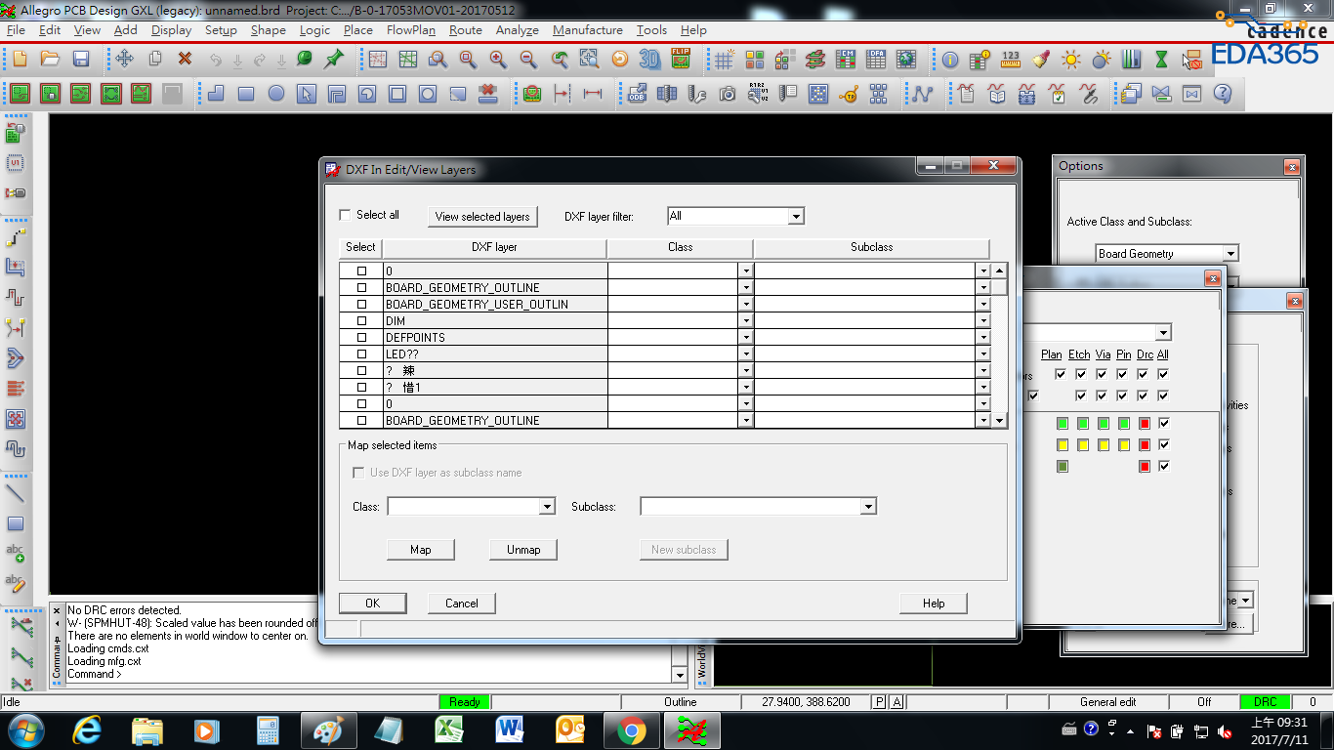Click the Help button in the DXF dialog
The height and width of the screenshot is (750, 1334).
click(x=934, y=604)
